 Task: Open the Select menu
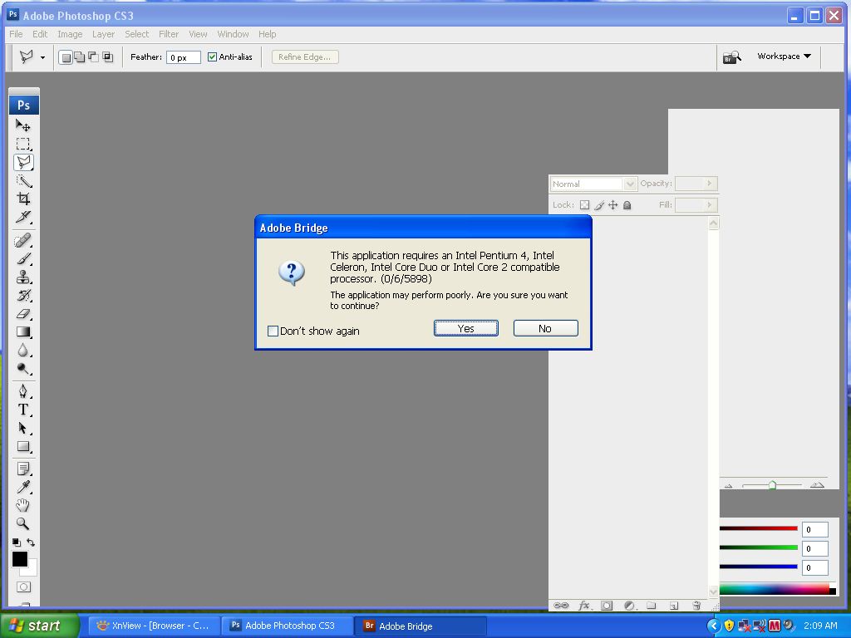click(x=136, y=34)
